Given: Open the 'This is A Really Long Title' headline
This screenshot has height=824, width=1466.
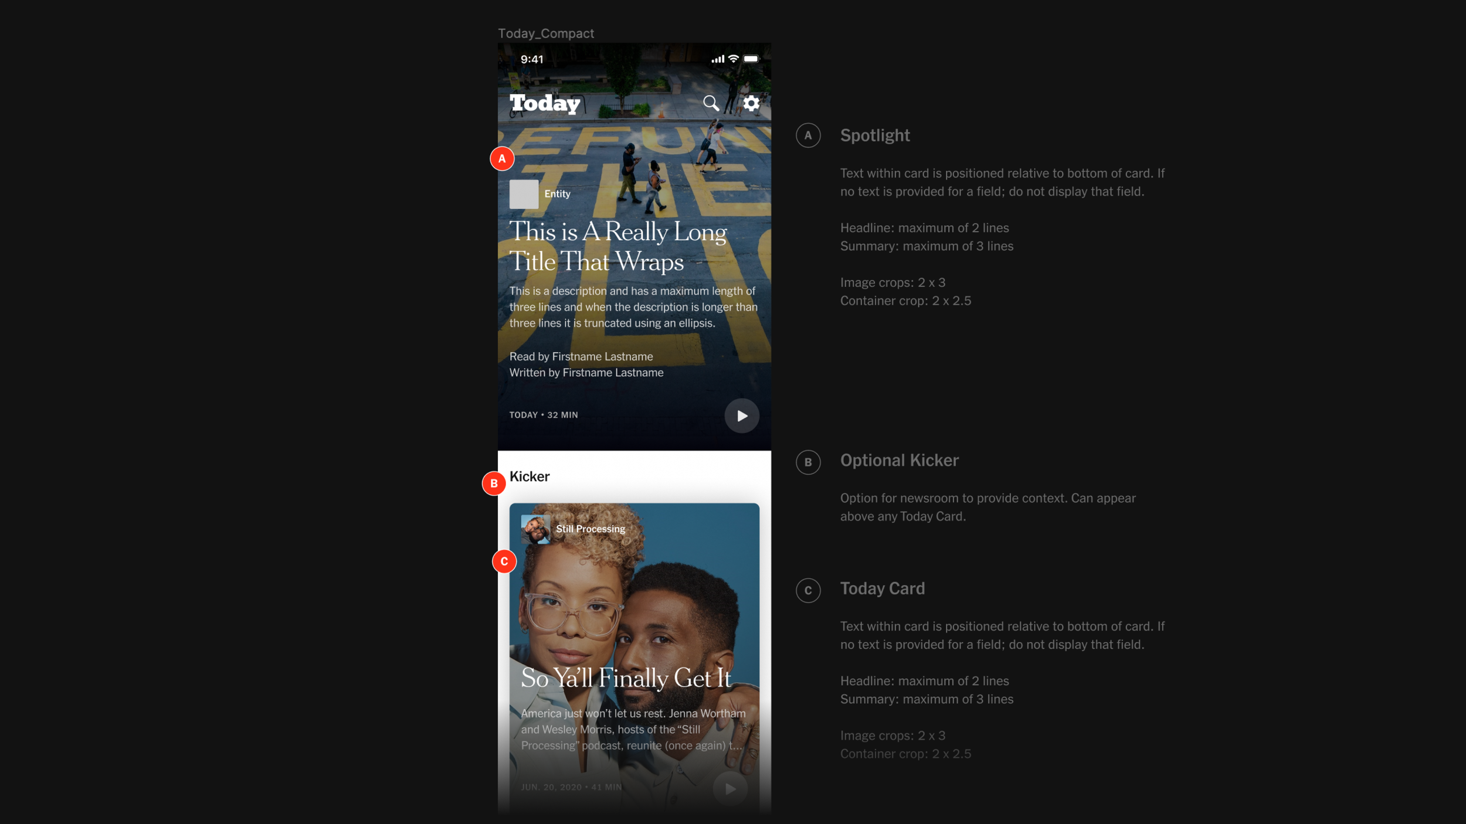Looking at the screenshot, I should (617, 247).
